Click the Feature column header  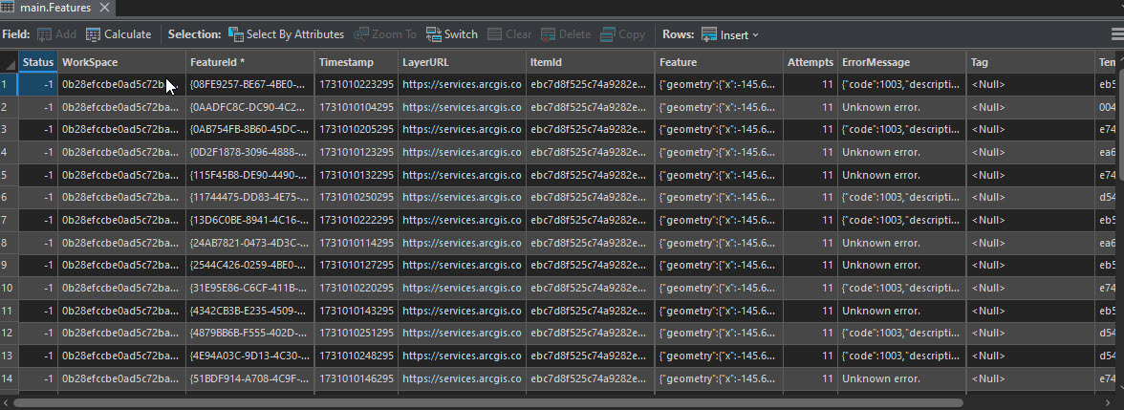tap(719, 62)
